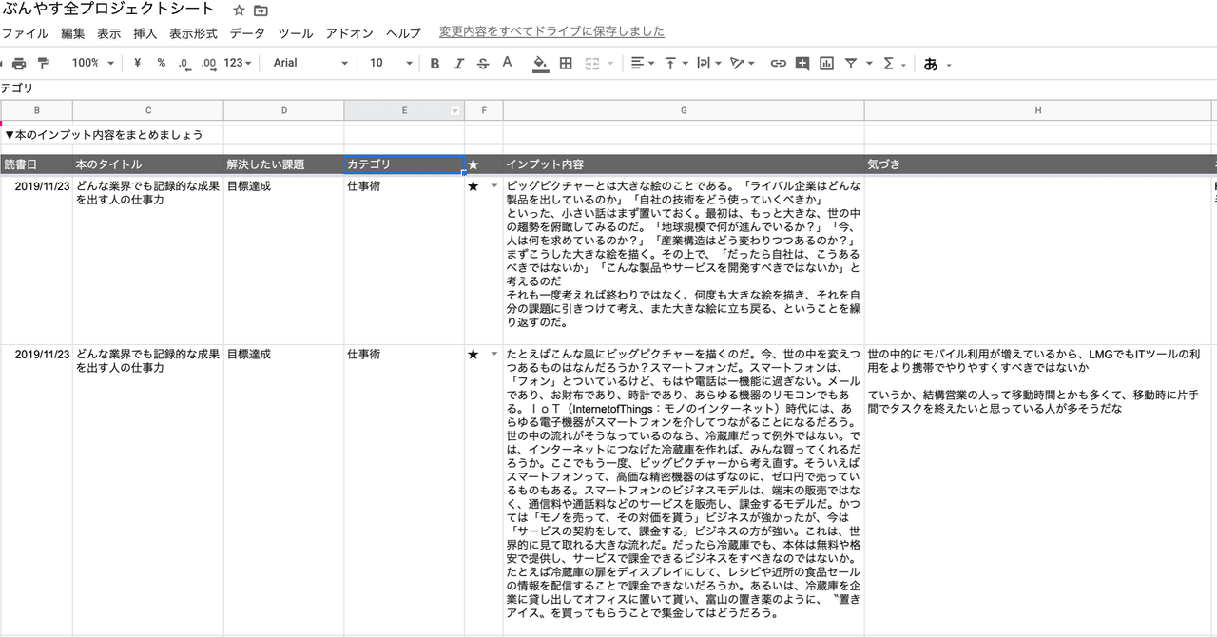The height and width of the screenshot is (637, 1217).
Task: Open the print dialog
Action: (19, 63)
